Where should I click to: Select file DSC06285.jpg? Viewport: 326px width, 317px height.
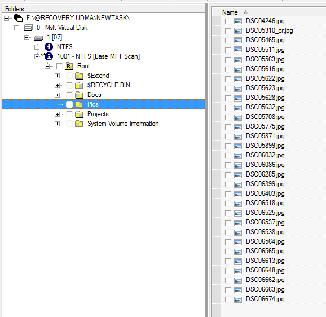265,174
